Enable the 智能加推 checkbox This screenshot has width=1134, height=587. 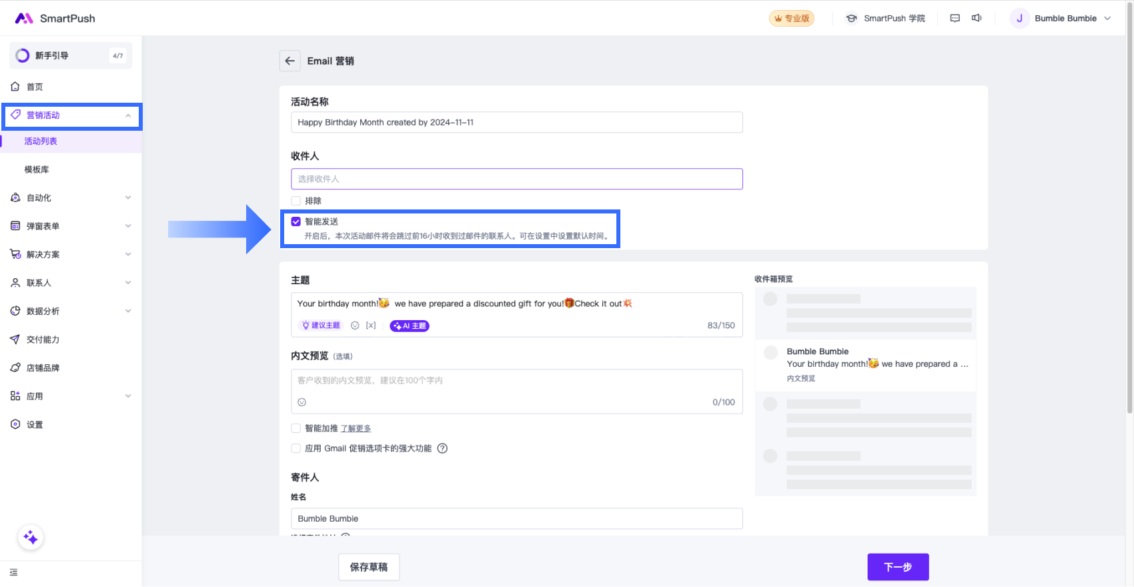pos(296,428)
